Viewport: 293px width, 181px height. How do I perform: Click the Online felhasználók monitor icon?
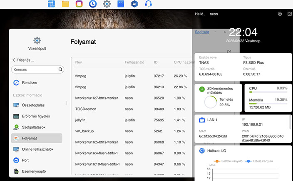point(16,149)
